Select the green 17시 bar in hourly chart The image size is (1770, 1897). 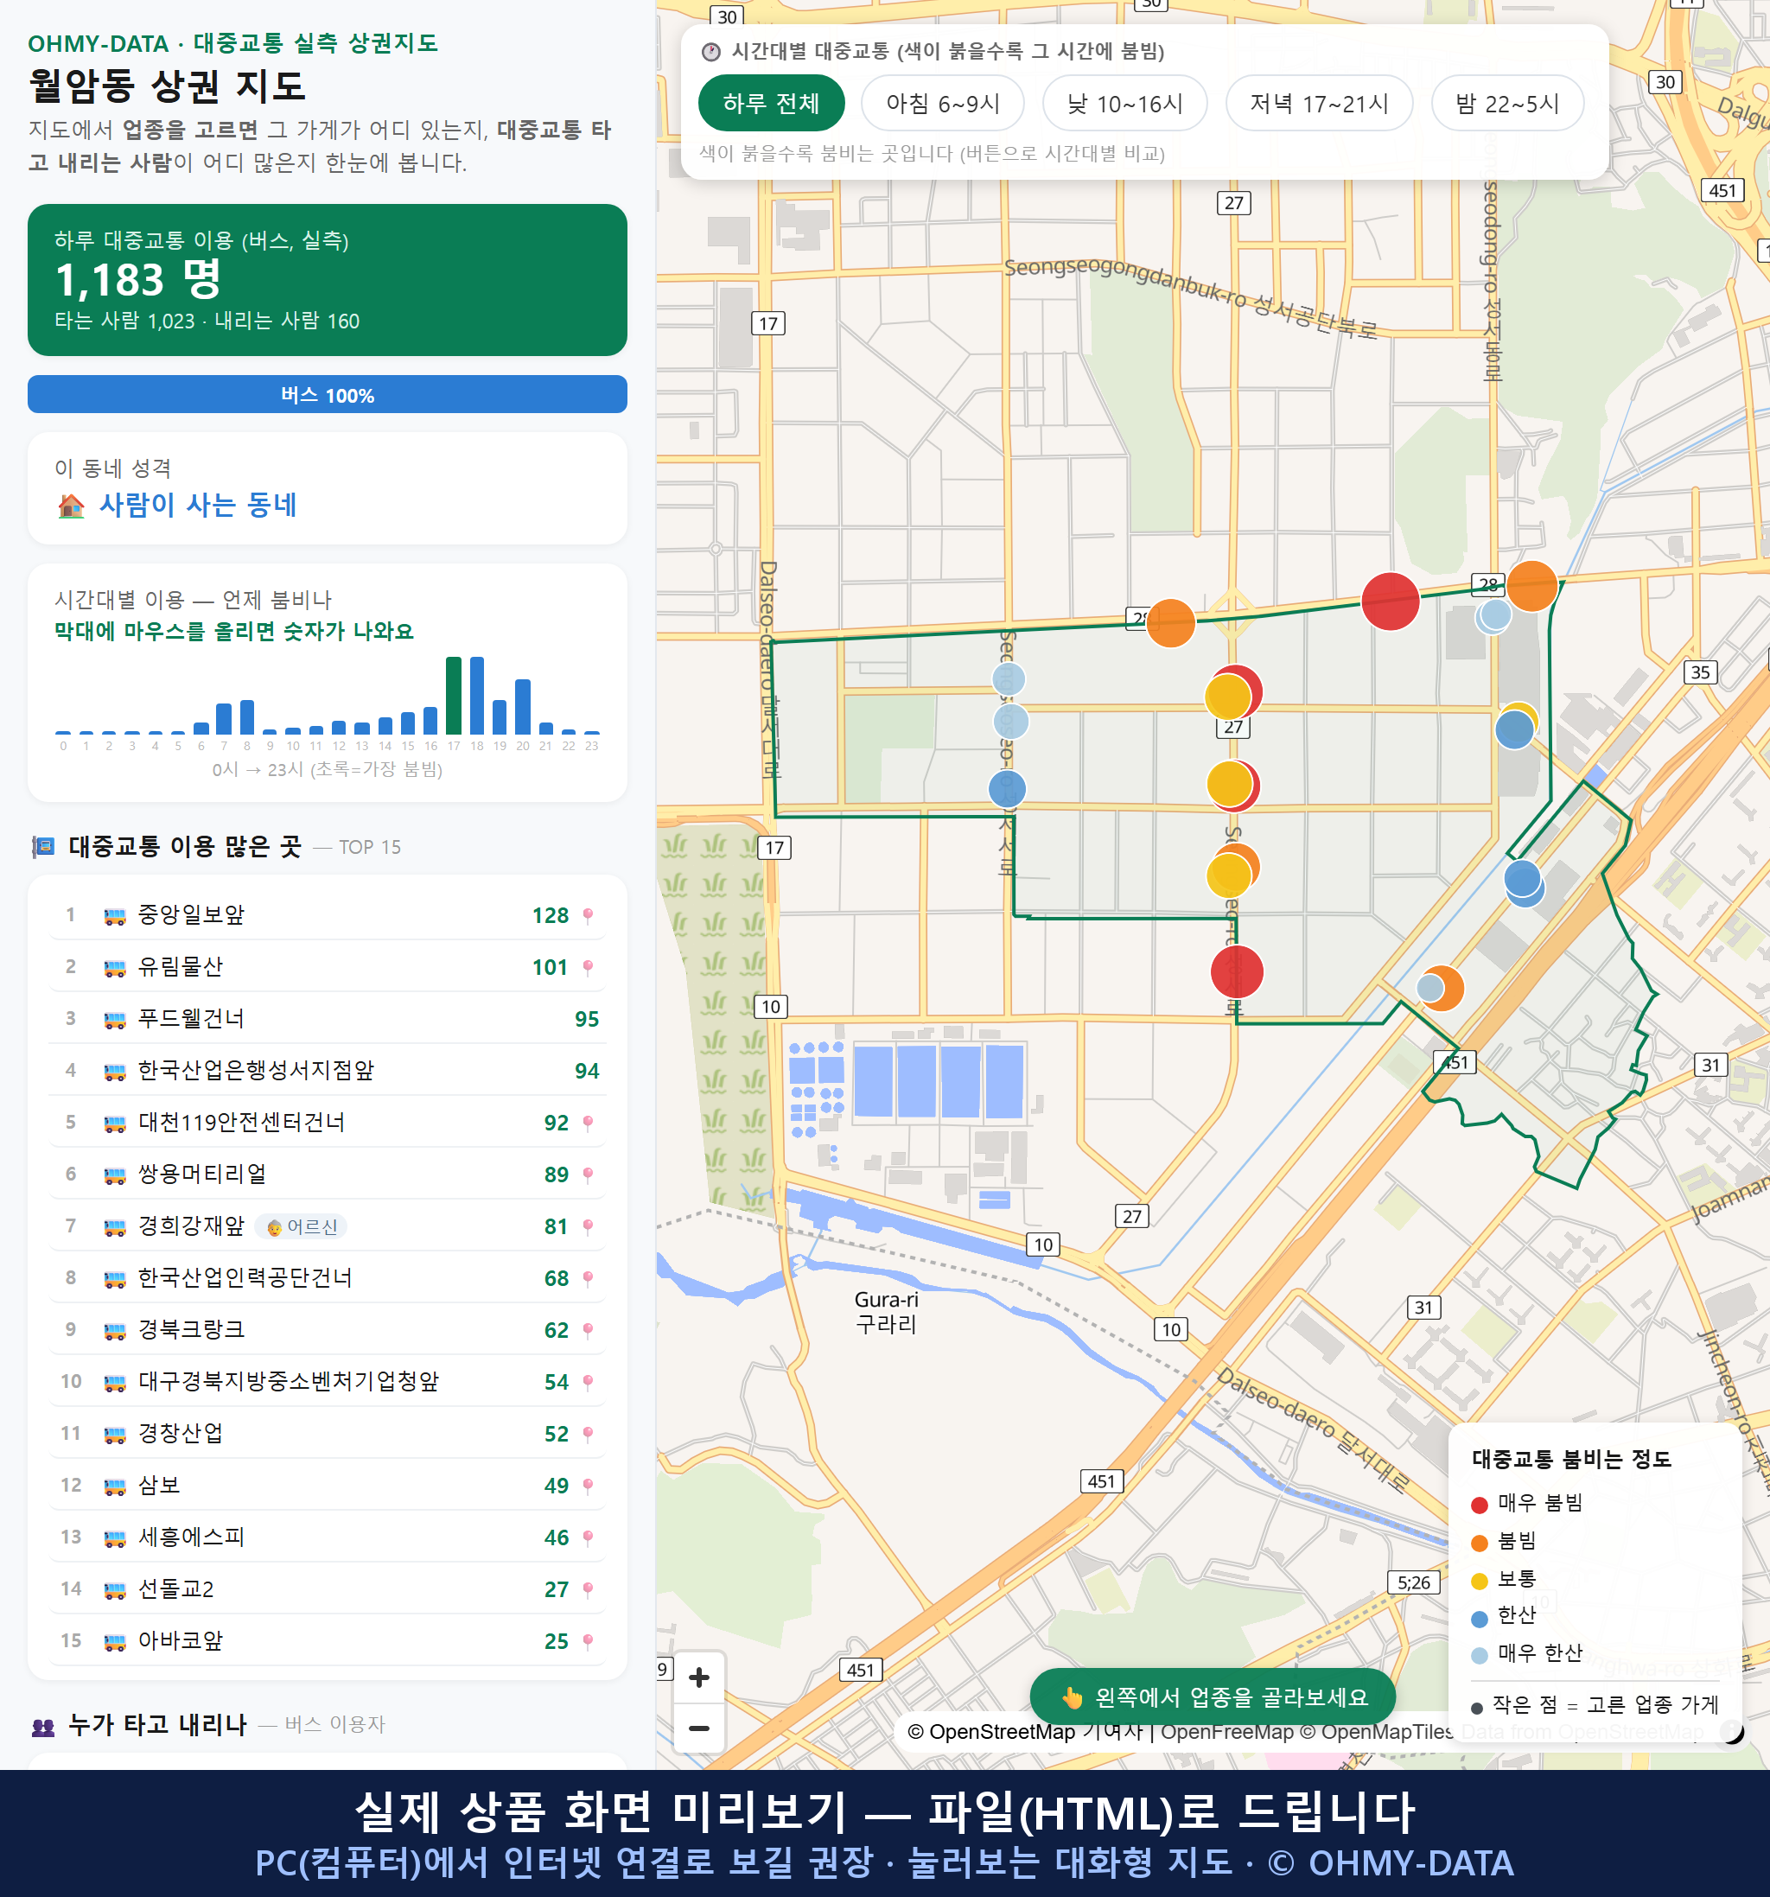(453, 695)
